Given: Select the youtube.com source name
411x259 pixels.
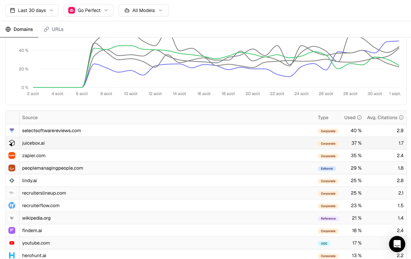Looking at the screenshot, I should (36, 243).
